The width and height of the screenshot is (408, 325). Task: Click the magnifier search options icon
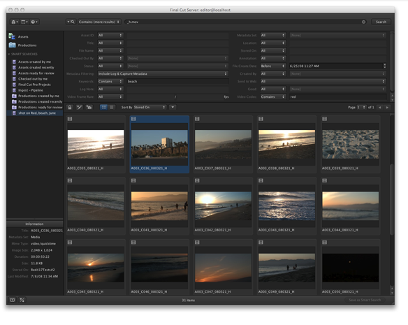(71, 22)
